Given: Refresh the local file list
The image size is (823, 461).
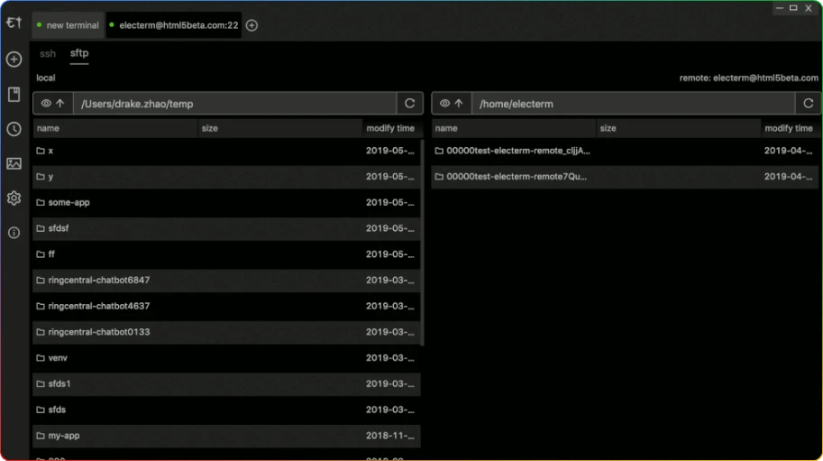Looking at the screenshot, I should tap(410, 104).
